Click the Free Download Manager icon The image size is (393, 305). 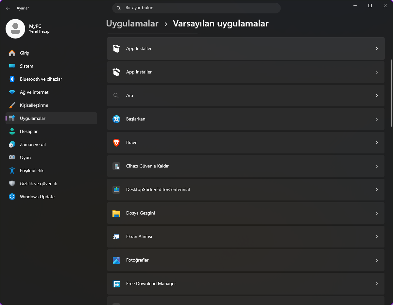pyautogui.click(x=116, y=283)
